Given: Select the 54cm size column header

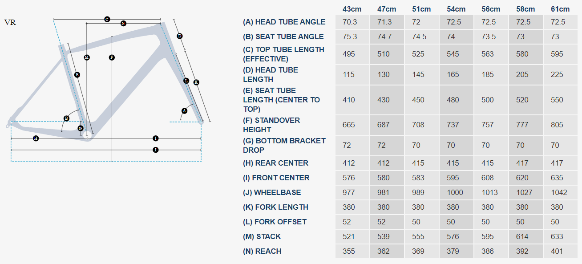Looking at the screenshot, I should coord(456,9).
